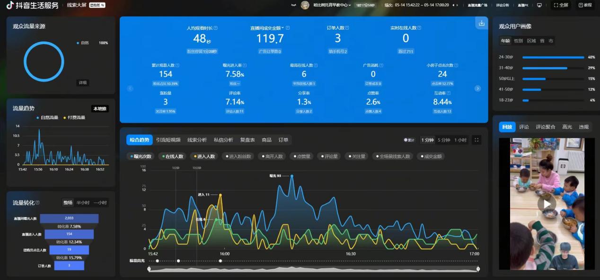
Task: Switch the 团购版 version selector
Action: click(97, 5)
